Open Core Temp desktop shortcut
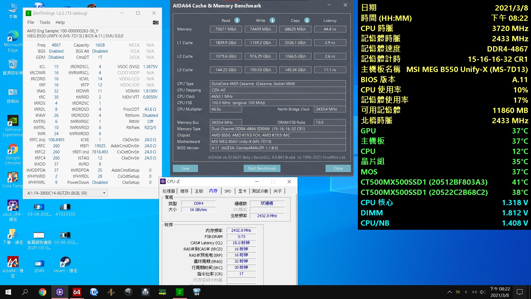 point(13,180)
